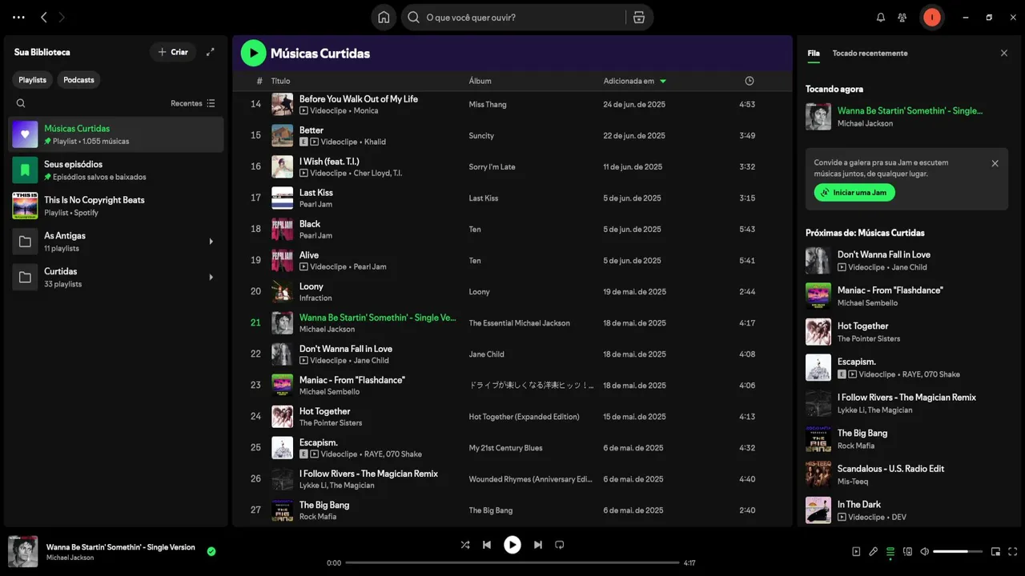The width and height of the screenshot is (1025, 576).
Task: Enter fullscreen player mode
Action: [x=1013, y=551]
